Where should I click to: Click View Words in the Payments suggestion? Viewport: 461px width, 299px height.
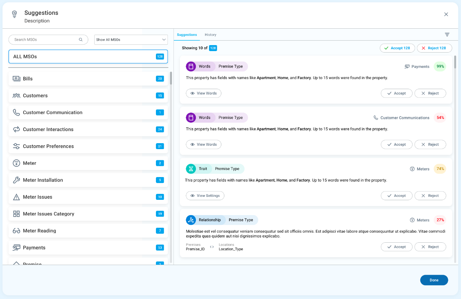(x=203, y=93)
